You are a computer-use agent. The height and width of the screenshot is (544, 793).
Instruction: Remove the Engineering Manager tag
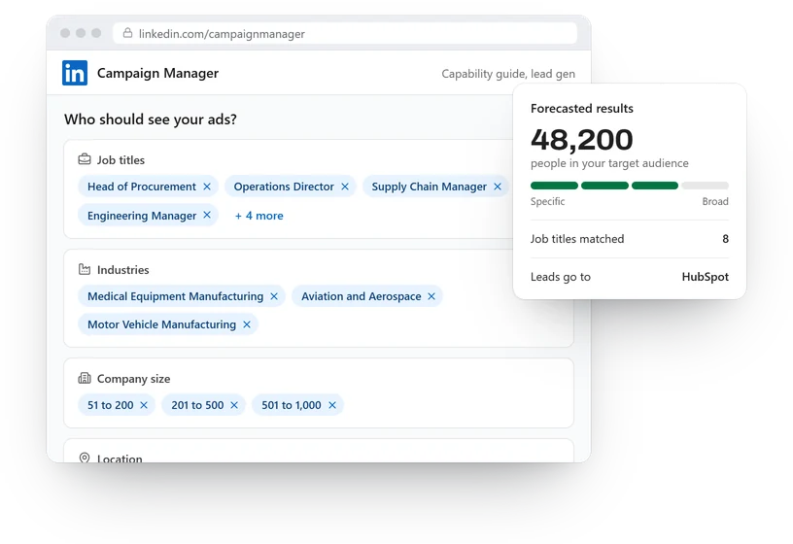(x=207, y=215)
